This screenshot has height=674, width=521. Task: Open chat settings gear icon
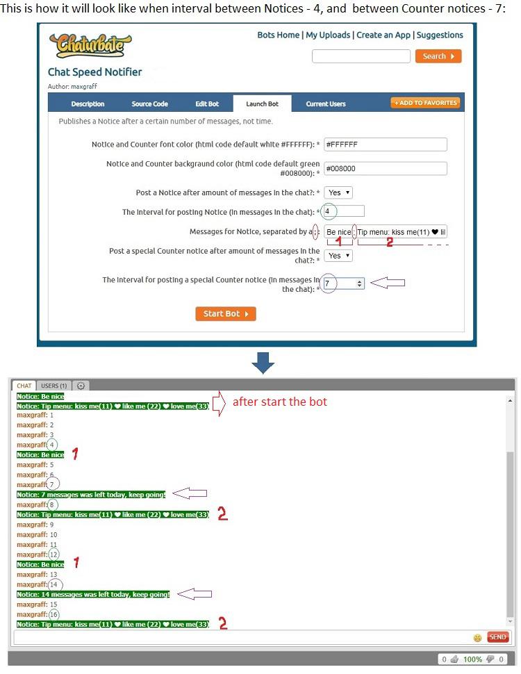tap(81, 386)
